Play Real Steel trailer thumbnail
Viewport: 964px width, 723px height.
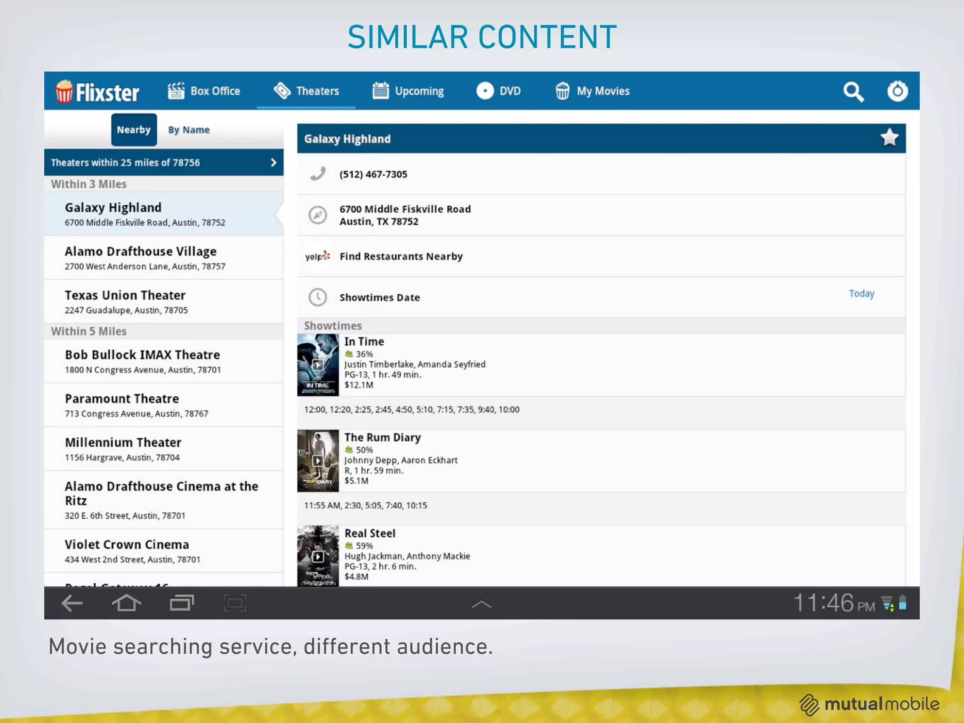pyautogui.click(x=318, y=556)
